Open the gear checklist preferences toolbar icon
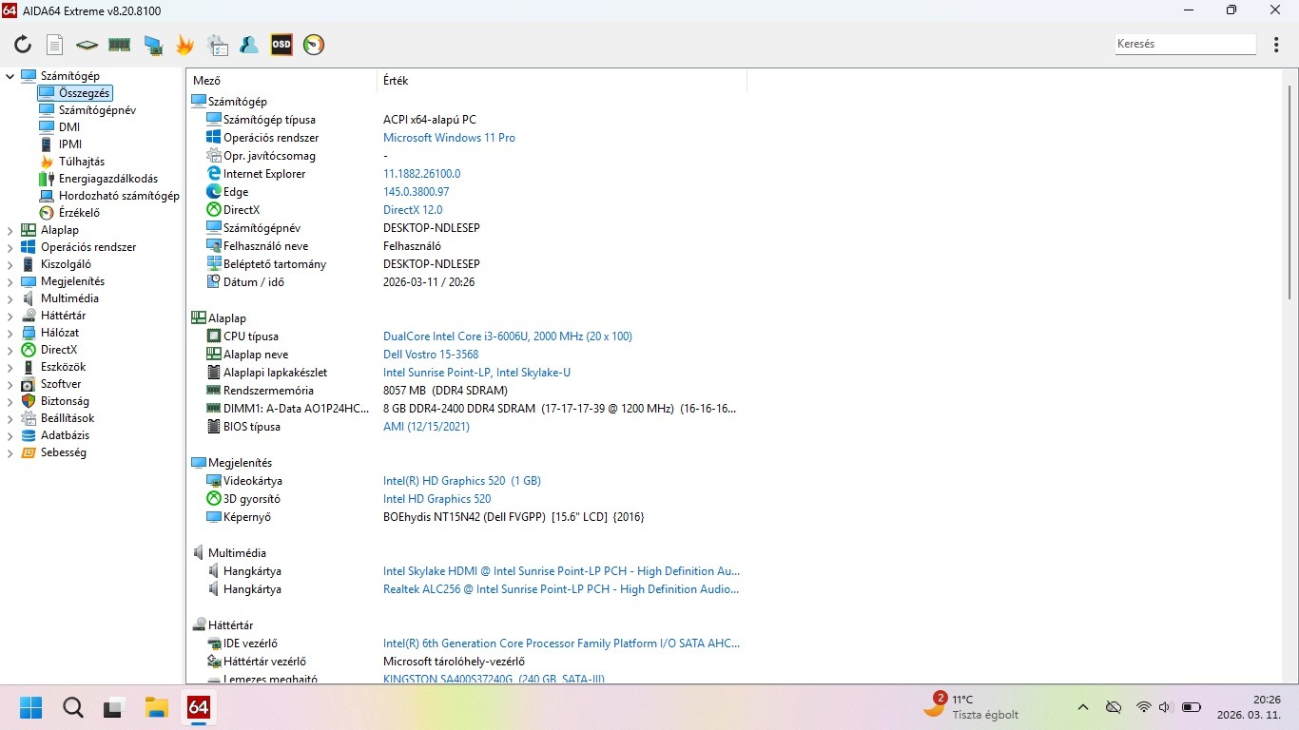Viewport: 1299px width, 730px height. [218, 45]
